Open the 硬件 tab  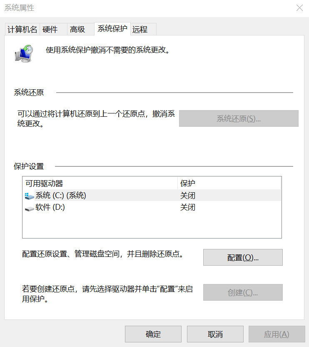[53, 29]
